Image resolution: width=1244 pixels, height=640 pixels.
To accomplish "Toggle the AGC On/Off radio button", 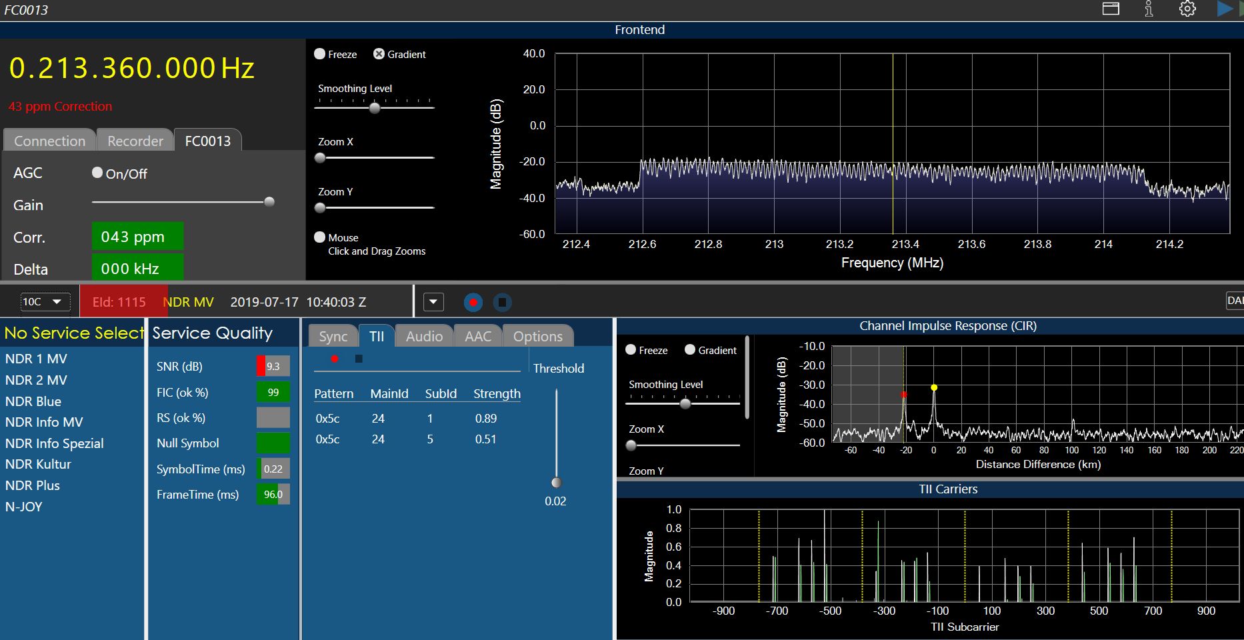I will coord(97,173).
